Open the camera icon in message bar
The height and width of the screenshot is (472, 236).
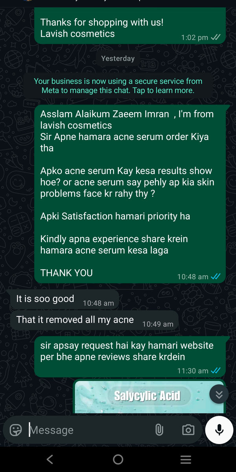[188, 430]
